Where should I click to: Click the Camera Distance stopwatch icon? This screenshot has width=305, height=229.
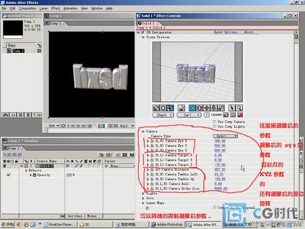tap(152, 170)
